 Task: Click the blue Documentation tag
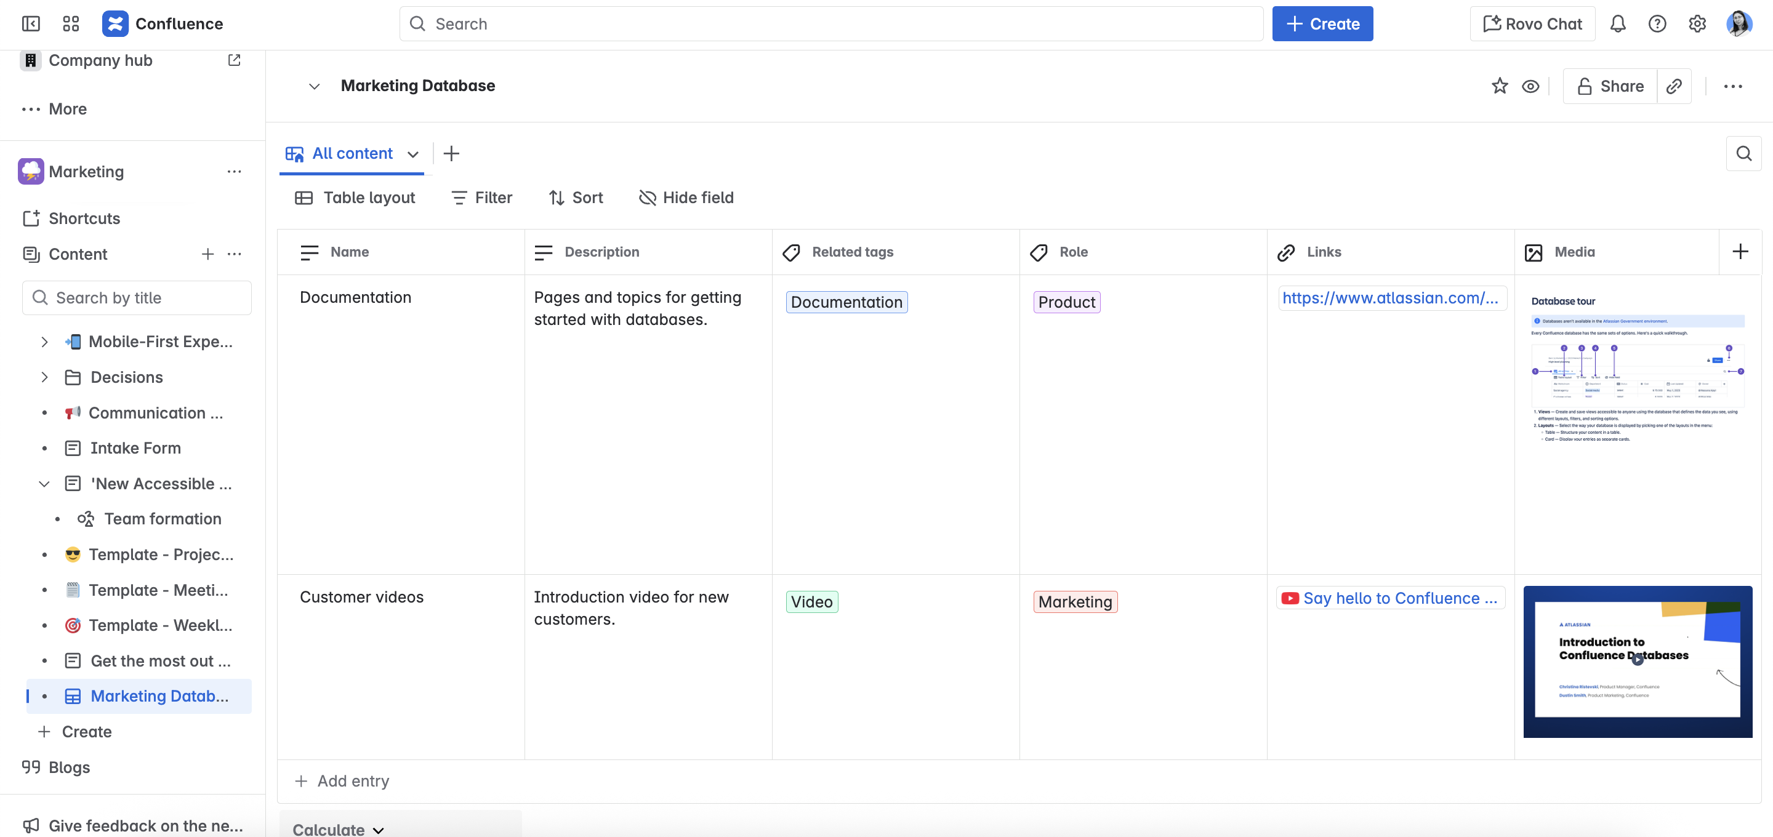(x=846, y=302)
